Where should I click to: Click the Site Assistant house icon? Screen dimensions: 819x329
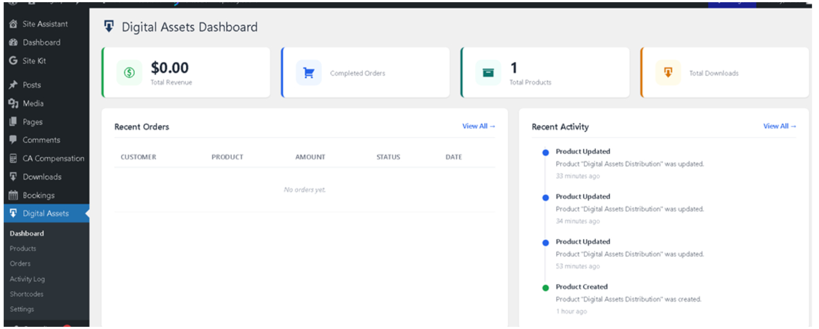pyautogui.click(x=13, y=24)
